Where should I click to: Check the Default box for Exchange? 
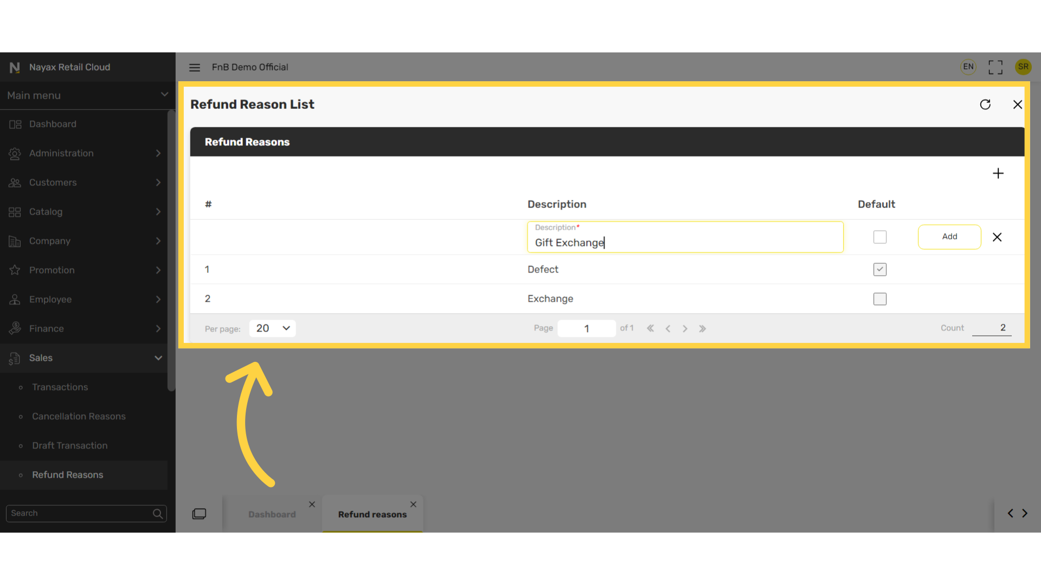pos(880,299)
